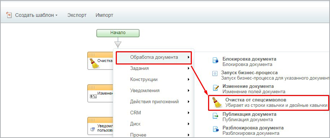The image size is (330, 138).
Task: Click the Экспорт button
Action: 77,15
